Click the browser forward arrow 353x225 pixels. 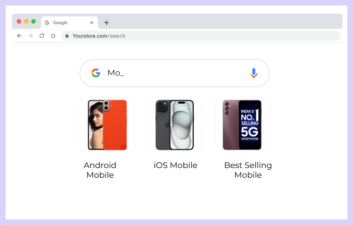coord(31,36)
